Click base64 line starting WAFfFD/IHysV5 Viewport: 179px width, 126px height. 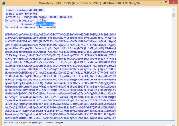pyautogui.click(x=60, y=69)
